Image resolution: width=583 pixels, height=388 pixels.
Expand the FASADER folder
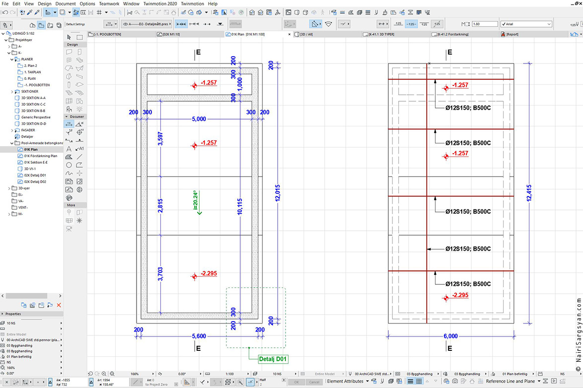[12, 130]
